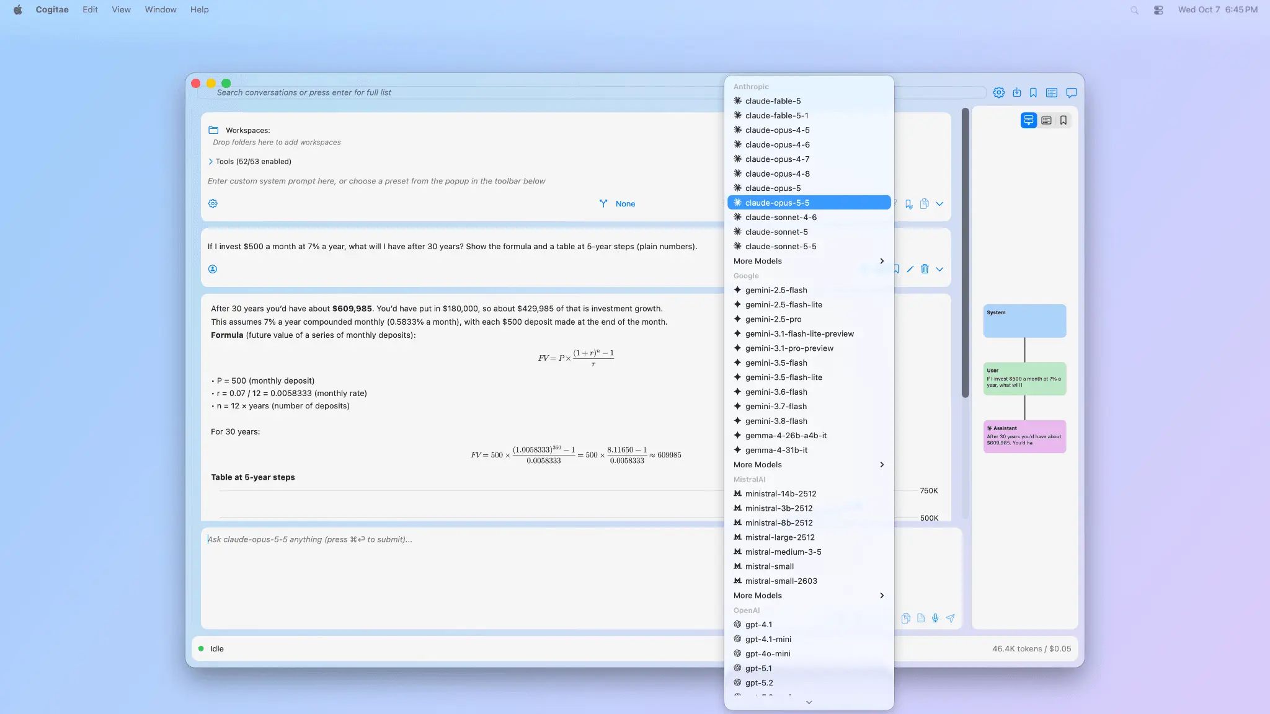Open the None preset dropdown

[625, 203]
